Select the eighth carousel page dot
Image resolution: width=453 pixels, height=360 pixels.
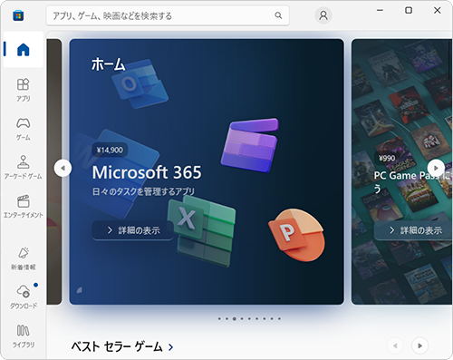[272, 318]
